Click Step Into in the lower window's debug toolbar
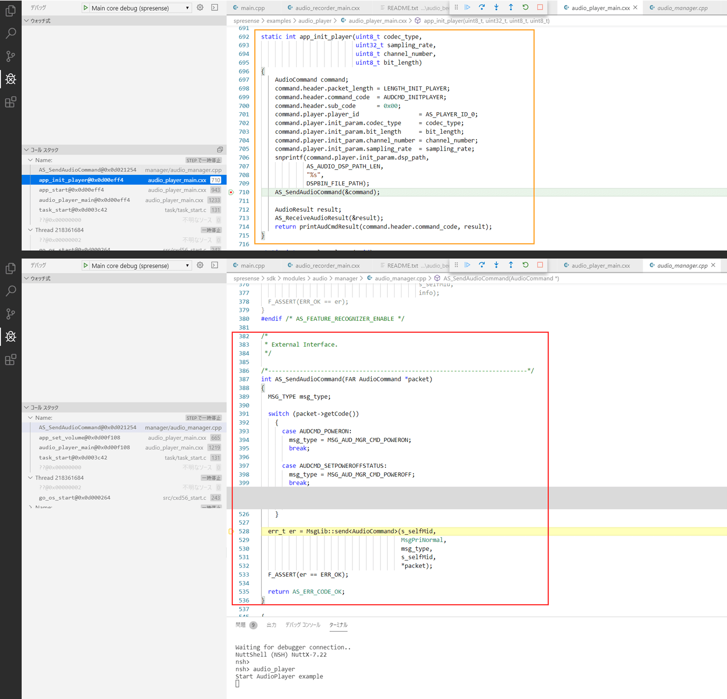The height and width of the screenshot is (699, 727). [x=496, y=265]
